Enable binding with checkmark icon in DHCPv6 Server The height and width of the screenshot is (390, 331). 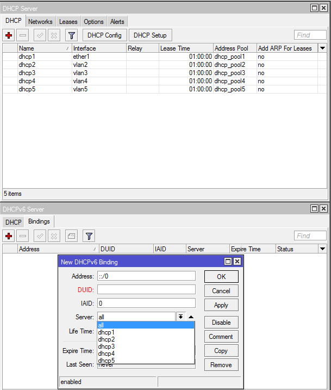coord(40,236)
